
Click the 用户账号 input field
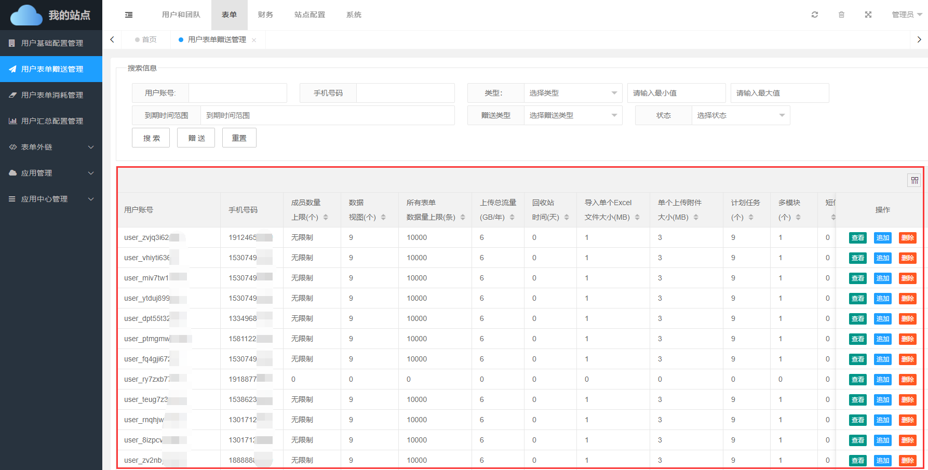tap(237, 93)
